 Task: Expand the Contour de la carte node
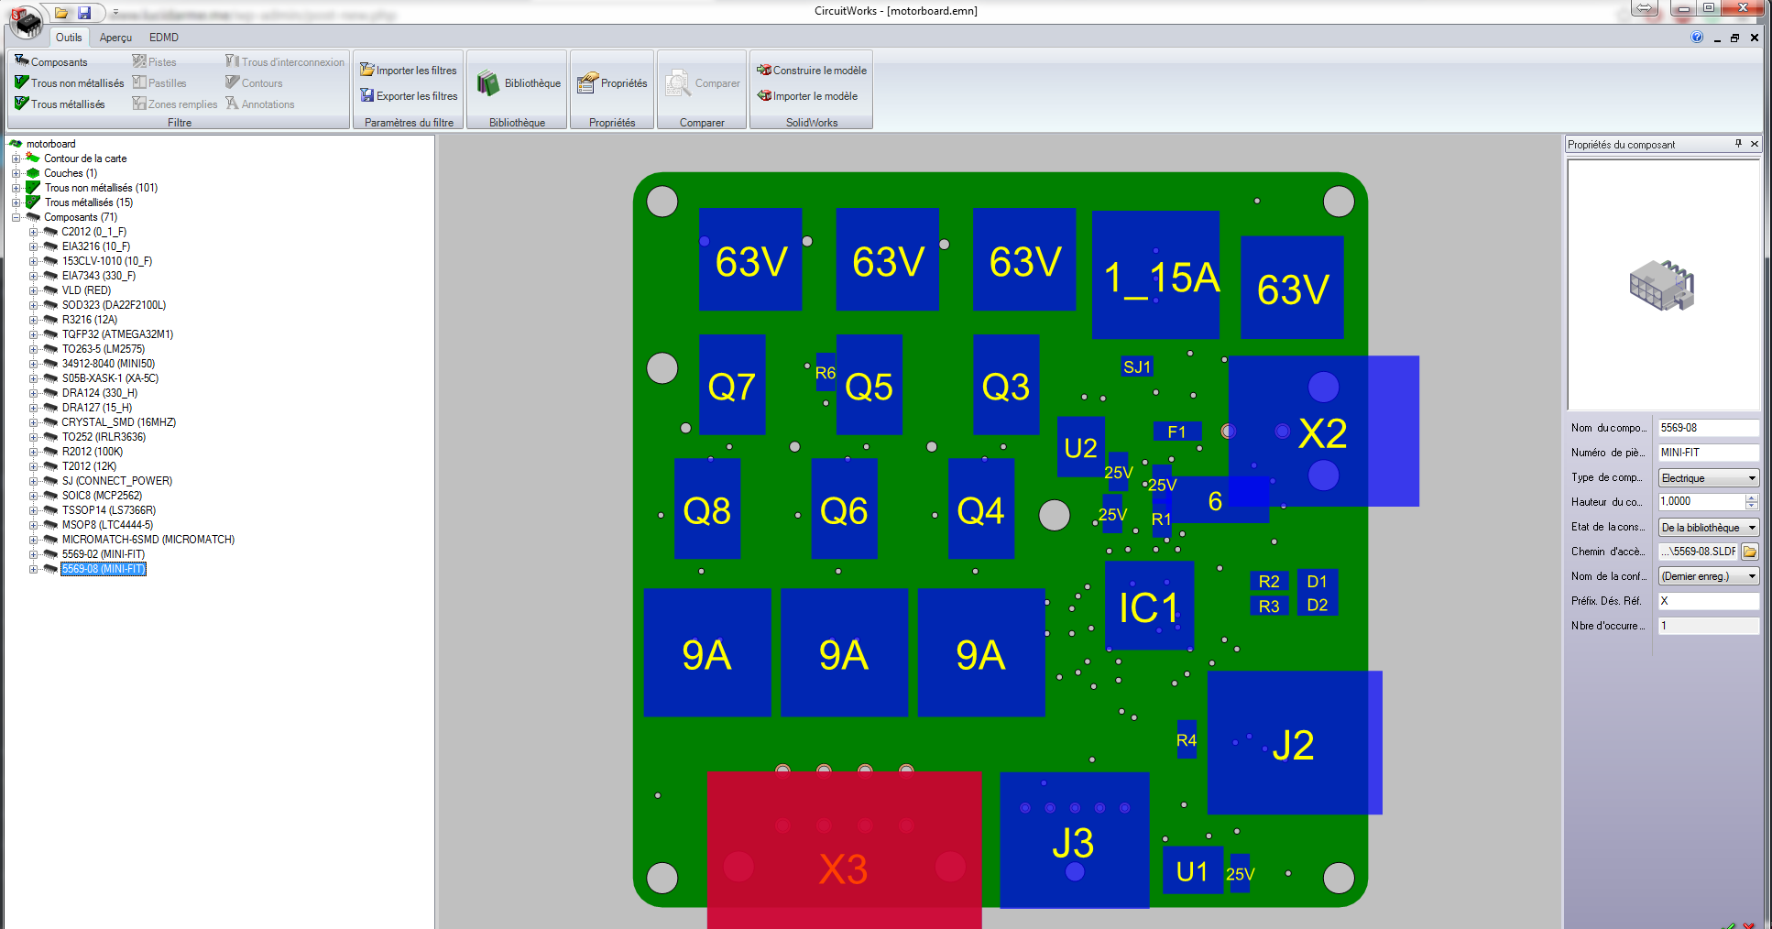[16, 158]
